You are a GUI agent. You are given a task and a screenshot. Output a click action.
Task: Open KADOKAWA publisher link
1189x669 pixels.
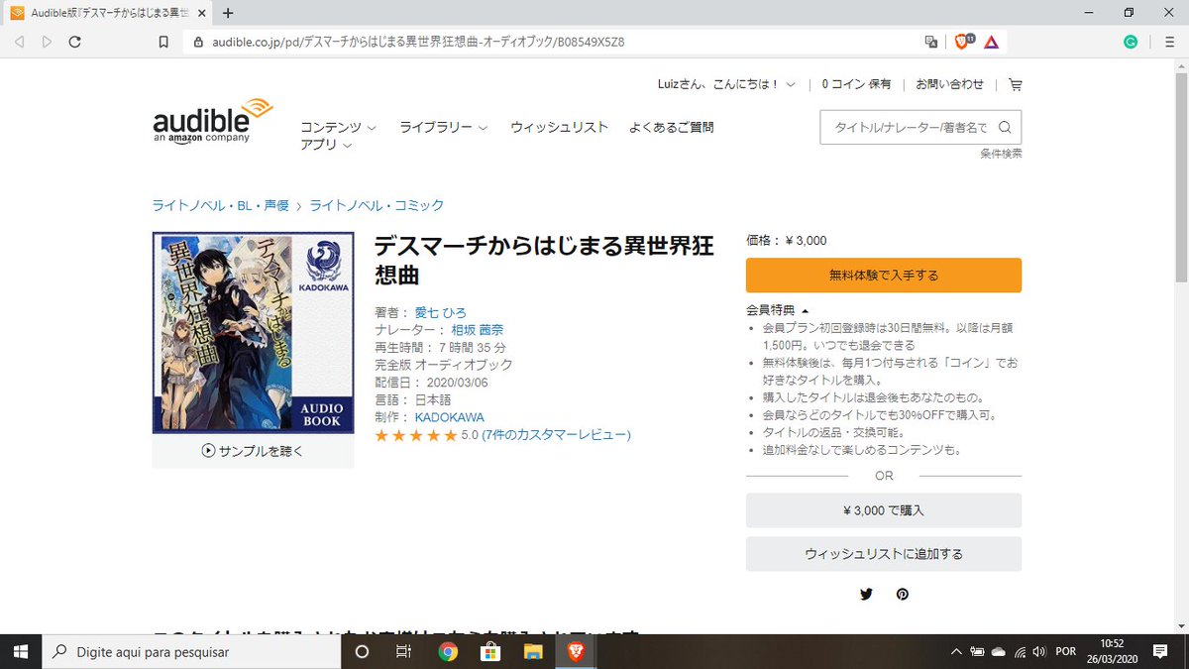[x=449, y=417]
